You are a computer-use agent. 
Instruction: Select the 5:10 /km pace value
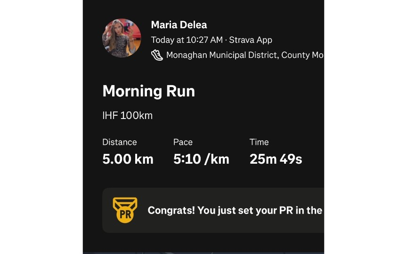click(x=201, y=159)
